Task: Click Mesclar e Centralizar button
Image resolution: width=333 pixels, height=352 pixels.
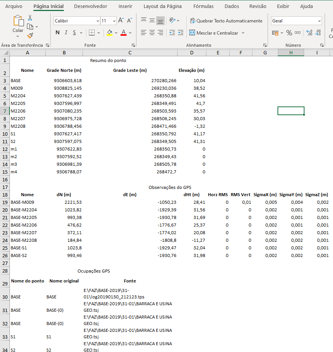Action: (x=214, y=33)
